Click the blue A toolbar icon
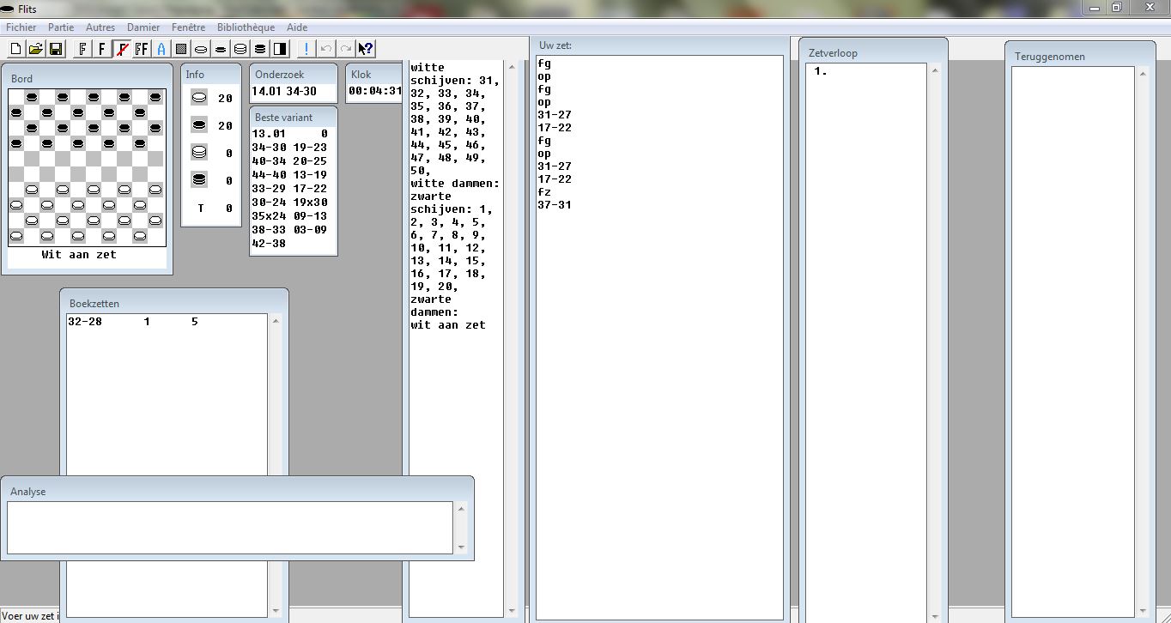This screenshot has height=623, width=1171. coord(161,49)
